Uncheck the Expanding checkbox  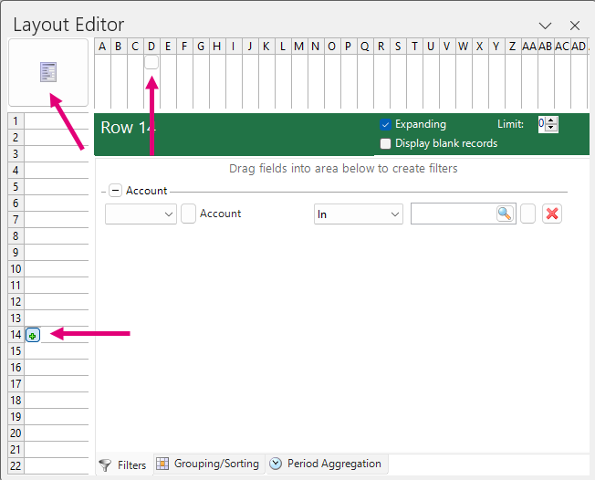click(x=385, y=124)
